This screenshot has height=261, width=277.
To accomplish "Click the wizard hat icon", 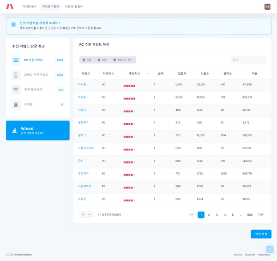I will click(x=15, y=130).
